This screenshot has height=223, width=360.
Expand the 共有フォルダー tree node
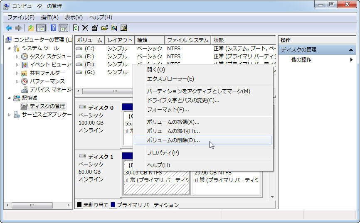coord(17,73)
